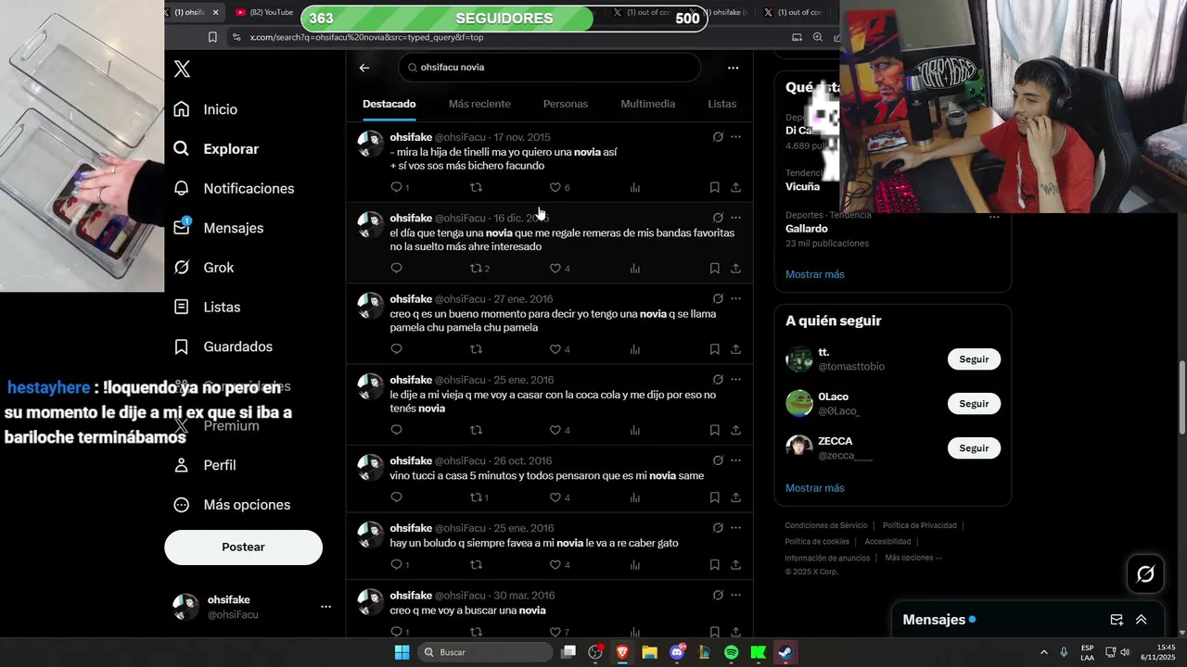
Task: Follow tt. @tomasttobio
Action: coord(974,359)
